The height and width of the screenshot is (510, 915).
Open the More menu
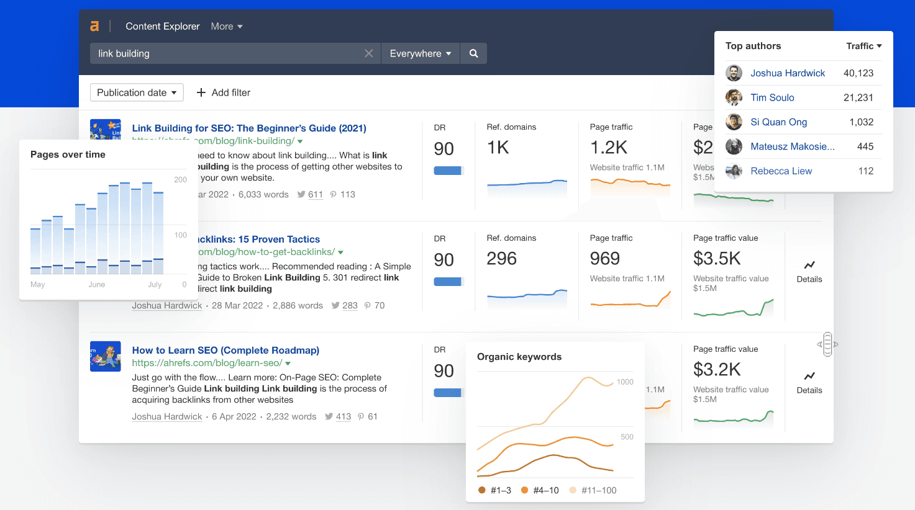tap(226, 26)
